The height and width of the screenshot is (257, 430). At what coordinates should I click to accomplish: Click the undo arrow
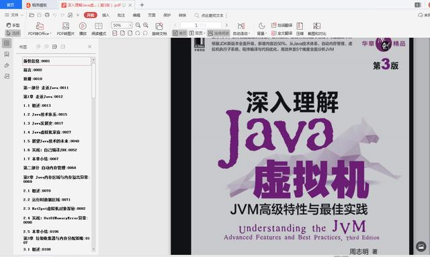(x=54, y=15)
